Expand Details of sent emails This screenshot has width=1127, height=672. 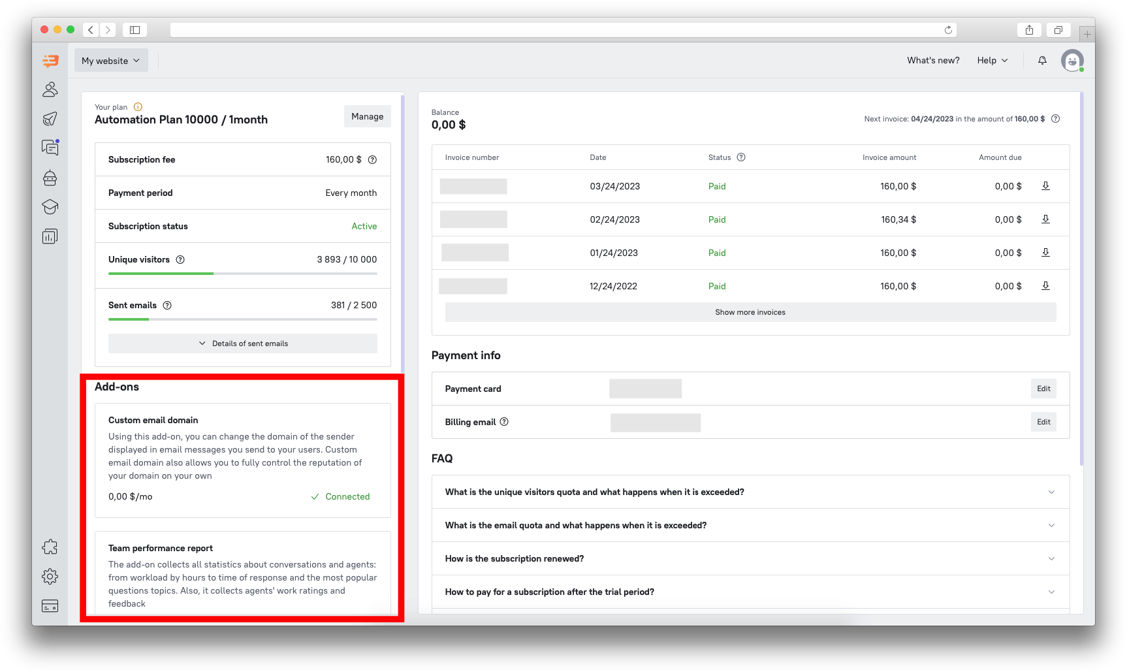pyautogui.click(x=243, y=344)
